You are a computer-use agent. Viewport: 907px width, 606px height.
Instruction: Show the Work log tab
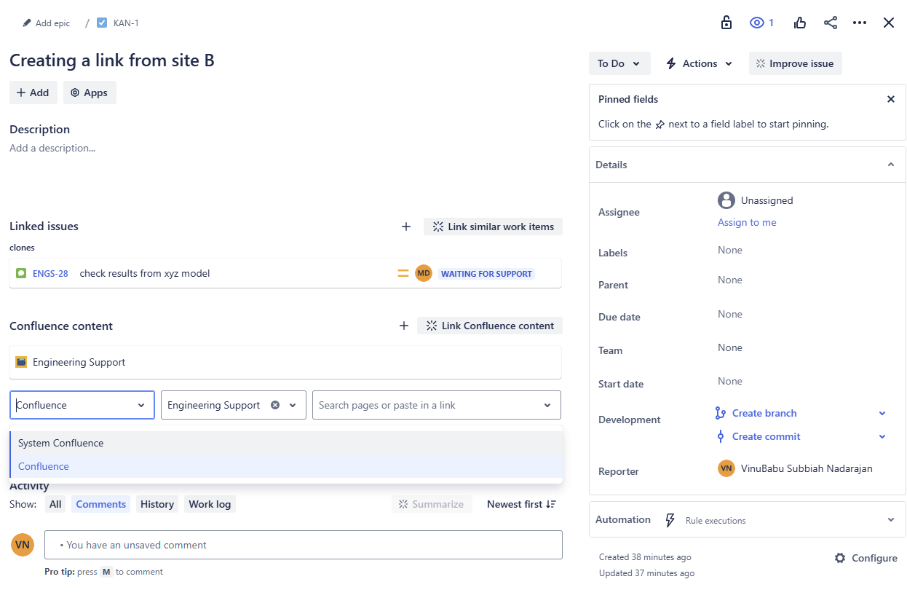click(210, 504)
